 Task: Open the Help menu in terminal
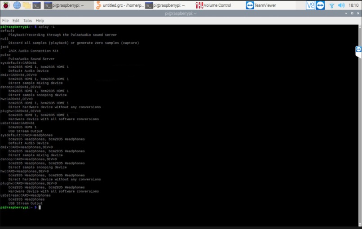point(40,21)
